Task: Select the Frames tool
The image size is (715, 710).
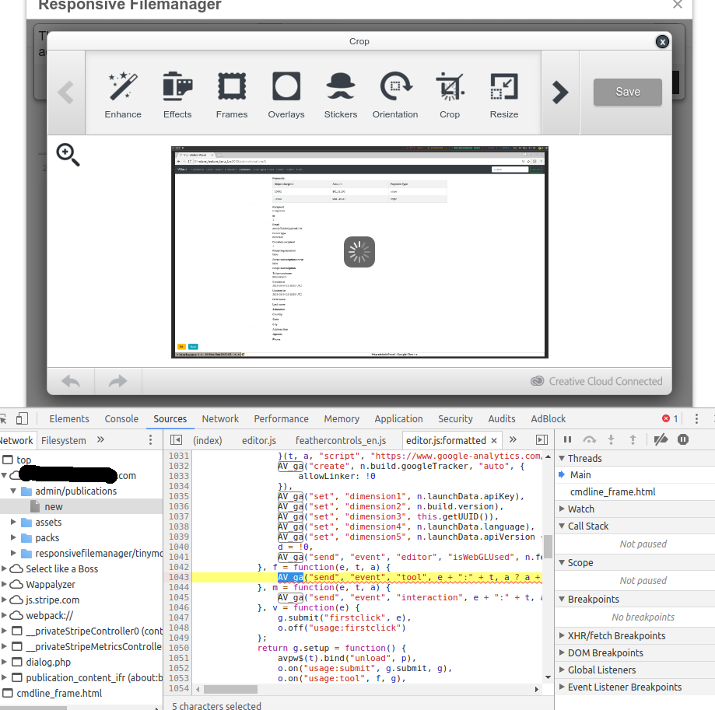Action: [x=231, y=93]
